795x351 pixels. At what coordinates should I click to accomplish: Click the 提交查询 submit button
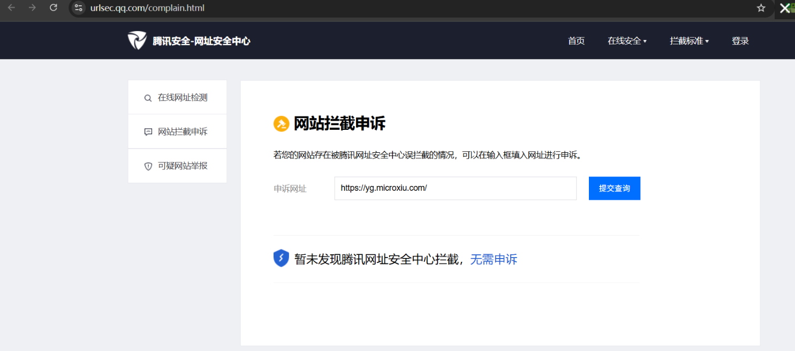click(x=615, y=189)
